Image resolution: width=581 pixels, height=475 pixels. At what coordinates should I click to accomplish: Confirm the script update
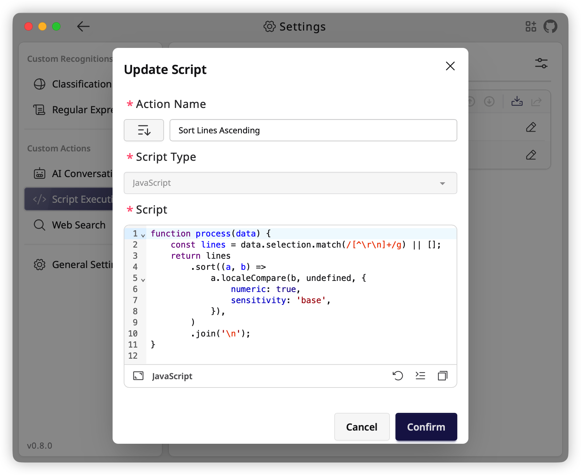point(426,427)
